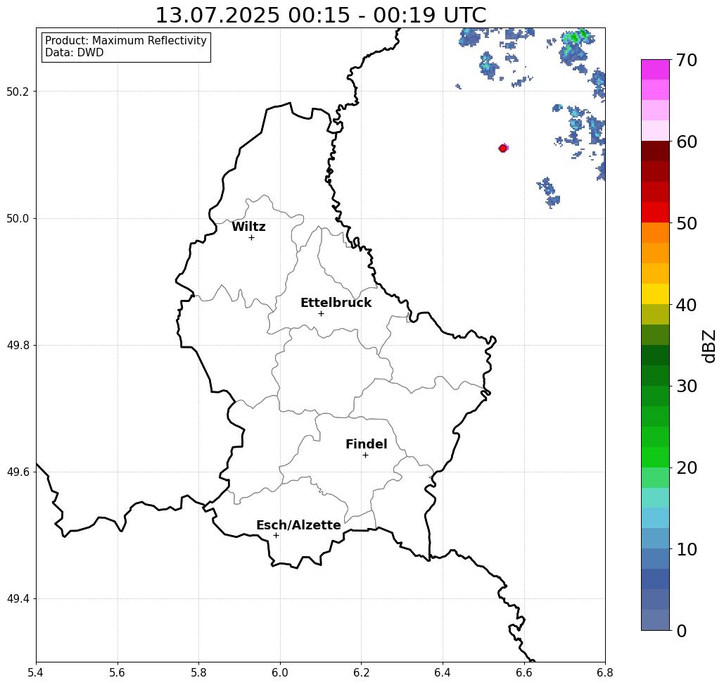The width and height of the screenshot is (724, 685).
Task: Click the longitude axis label 6.2
Action: [x=362, y=672]
